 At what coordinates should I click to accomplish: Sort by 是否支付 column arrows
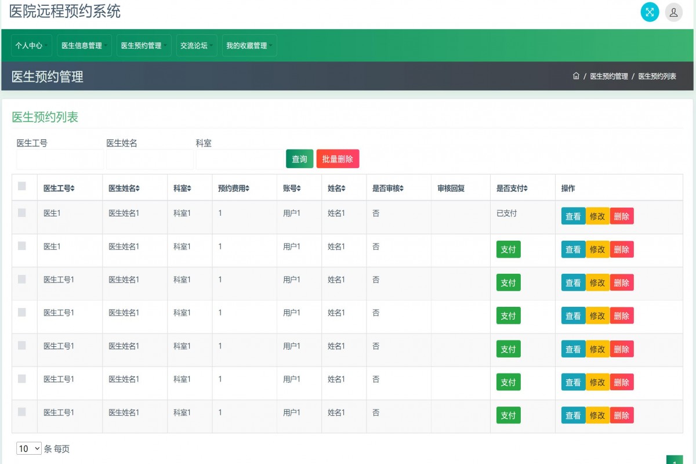click(x=525, y=188)
